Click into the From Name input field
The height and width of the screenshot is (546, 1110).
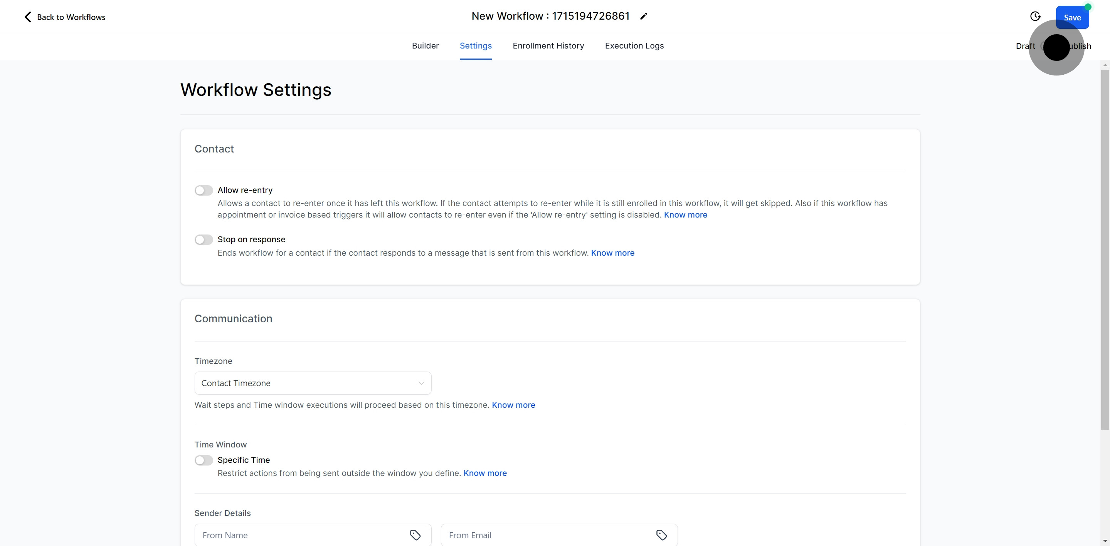[x=302, y=535]
